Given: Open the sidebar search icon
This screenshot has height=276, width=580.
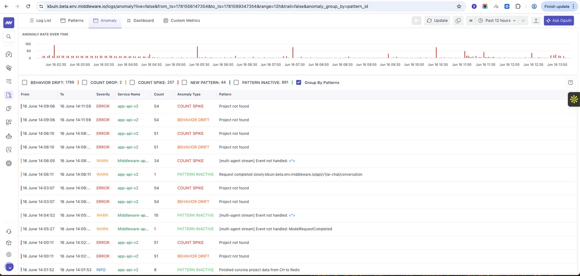Looking at the screenshot, I should (9, 37).
